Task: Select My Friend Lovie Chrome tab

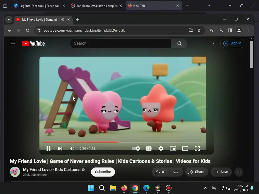Action: pos(40,20)
